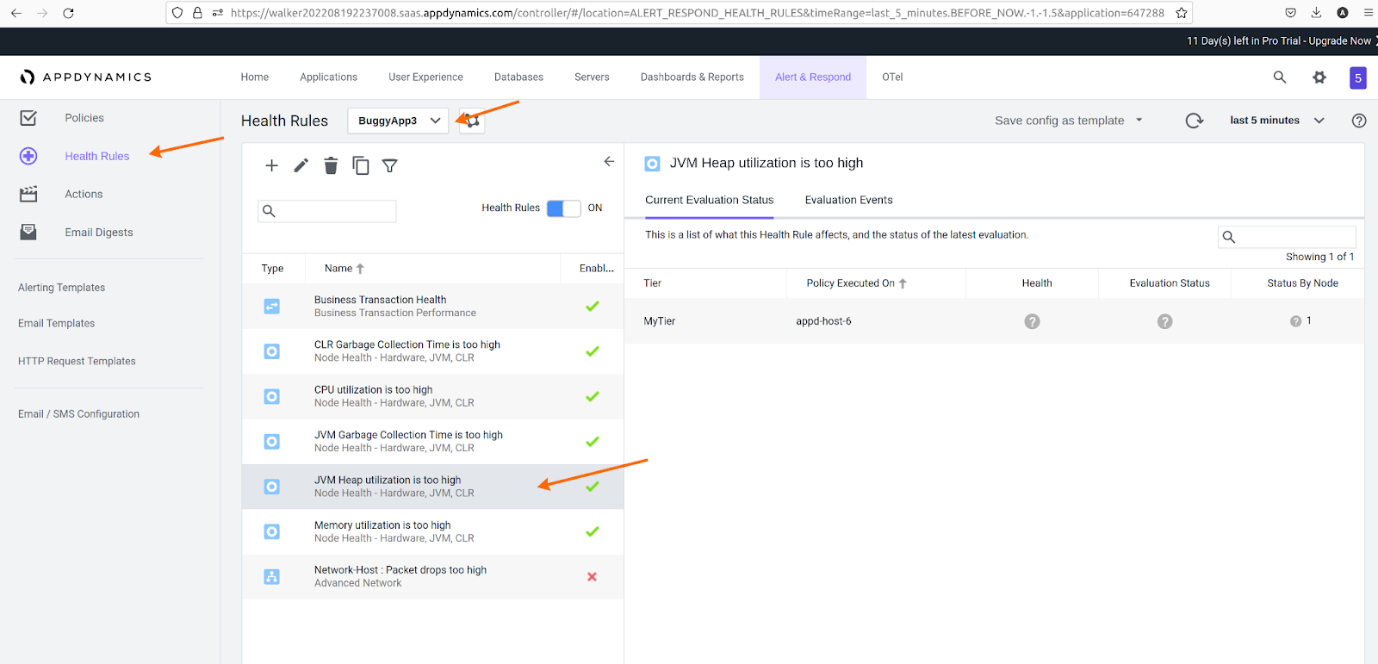Open application settings gear beside BuggyApp3
This screenshot has height=664, width=1378.
(472, 121)
